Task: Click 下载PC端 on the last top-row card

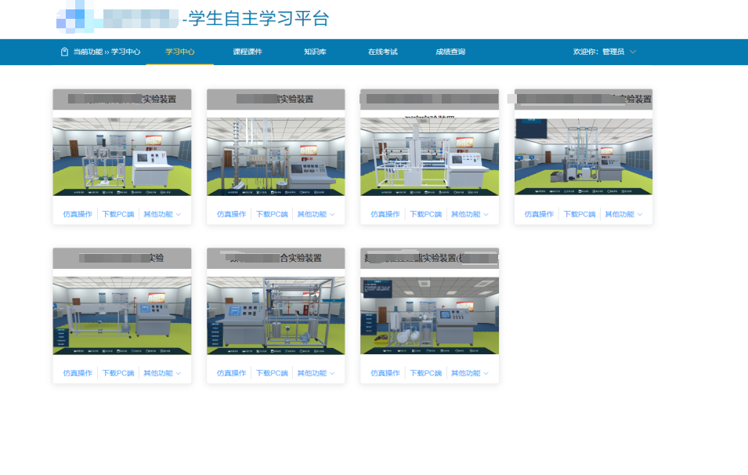Action: click(x=580, y=214)
